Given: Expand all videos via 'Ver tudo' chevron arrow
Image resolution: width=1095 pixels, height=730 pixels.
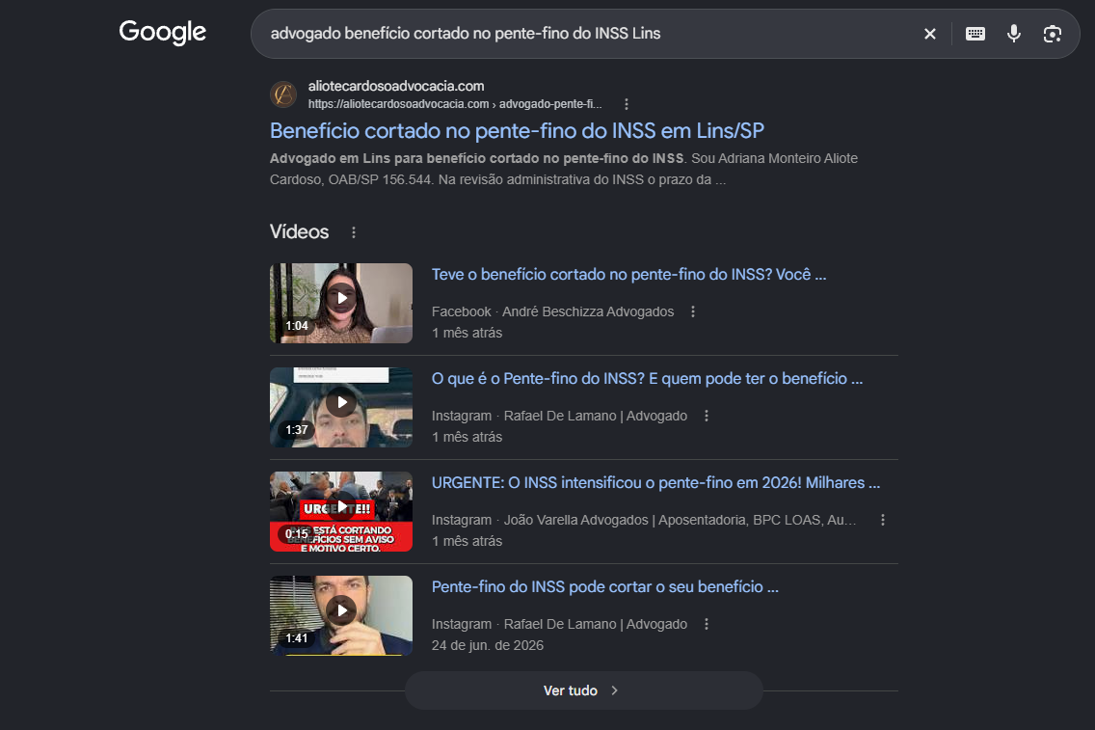Looking at the screenshot, I should click(x=615, y=690).
